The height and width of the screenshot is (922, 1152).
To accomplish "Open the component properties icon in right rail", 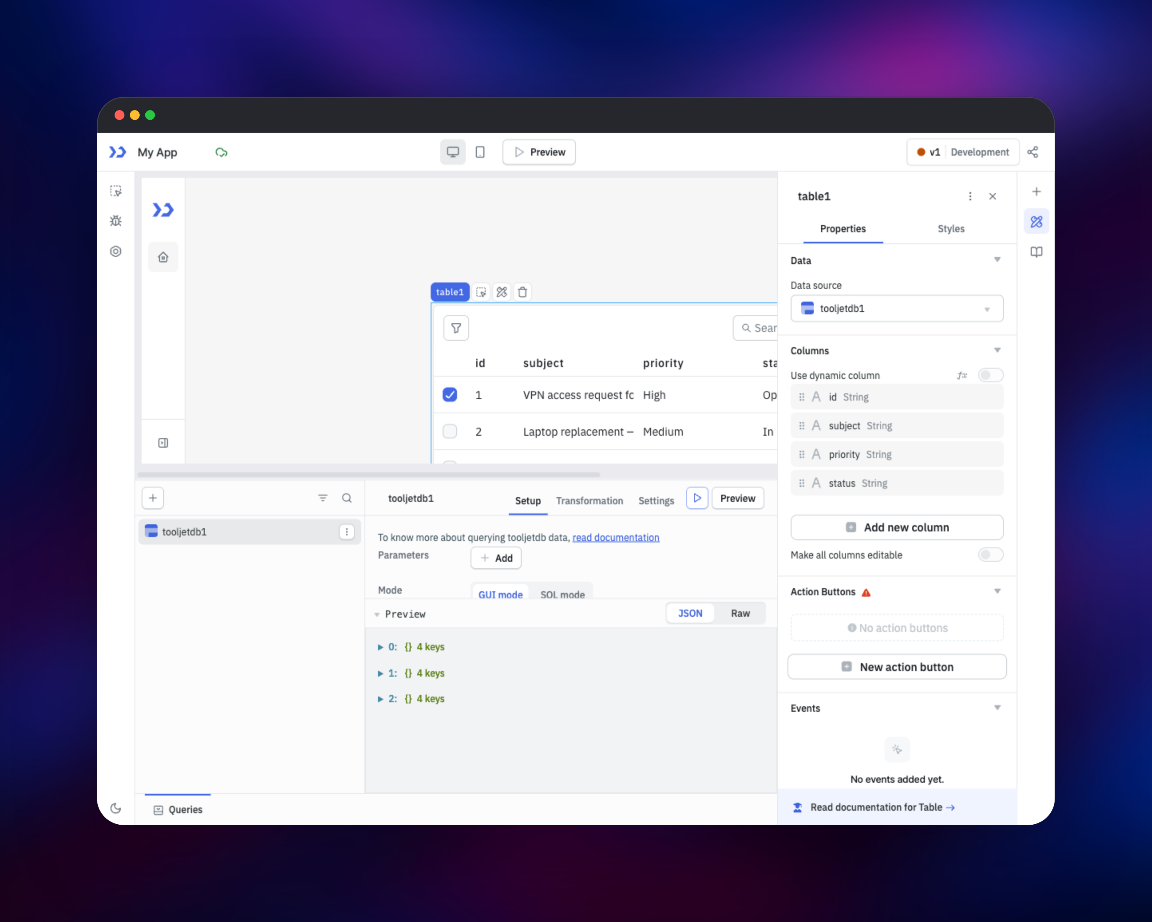I will (1036, 222).
